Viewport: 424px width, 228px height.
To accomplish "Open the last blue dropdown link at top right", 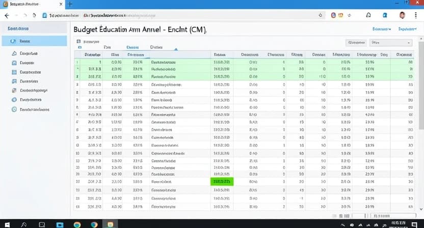I will [407, 29].
